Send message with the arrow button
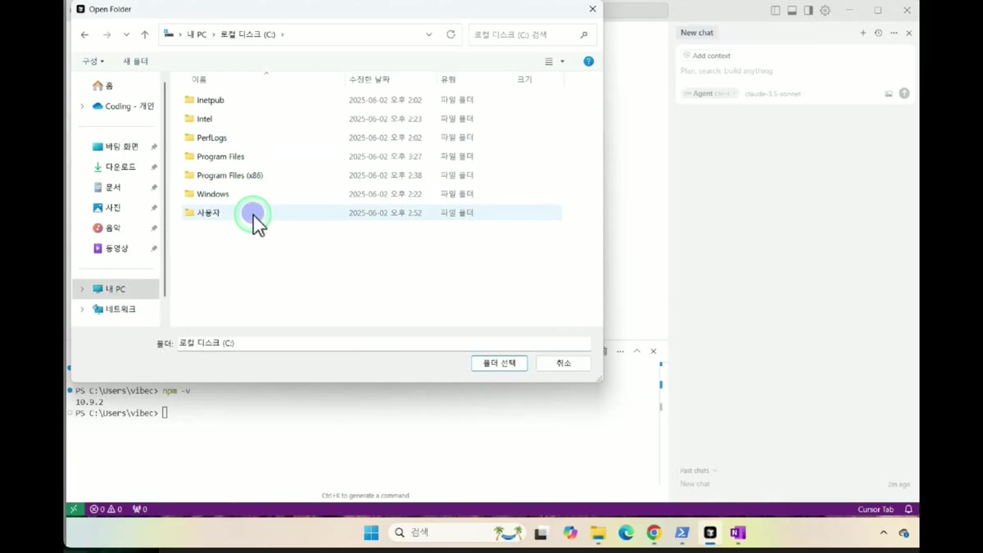Viewport: 983px width, 553px height. click(904, 93)
